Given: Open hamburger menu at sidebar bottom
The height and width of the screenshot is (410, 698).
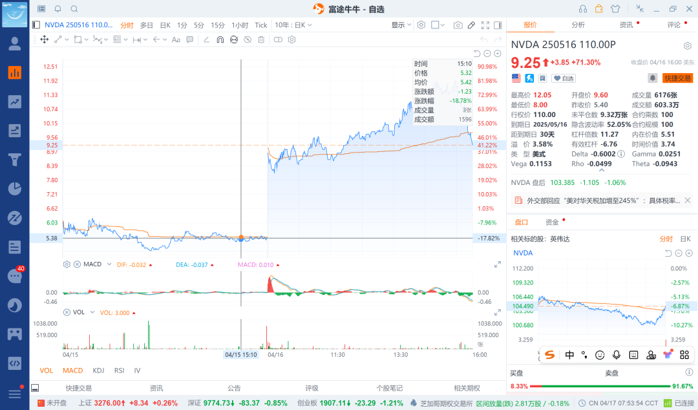Looking at the screenshot, I should [15, 394].
